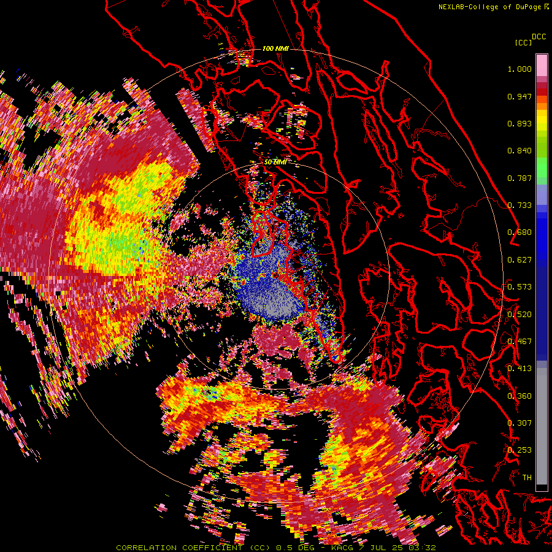Select the DCC product label
Screen dimensions: 552x552
(x=539, y=37)
